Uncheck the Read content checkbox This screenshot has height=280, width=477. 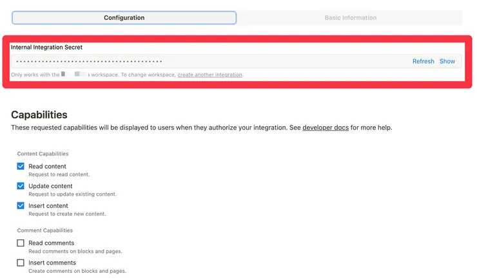pyautogui.click(x=21, y=166)
